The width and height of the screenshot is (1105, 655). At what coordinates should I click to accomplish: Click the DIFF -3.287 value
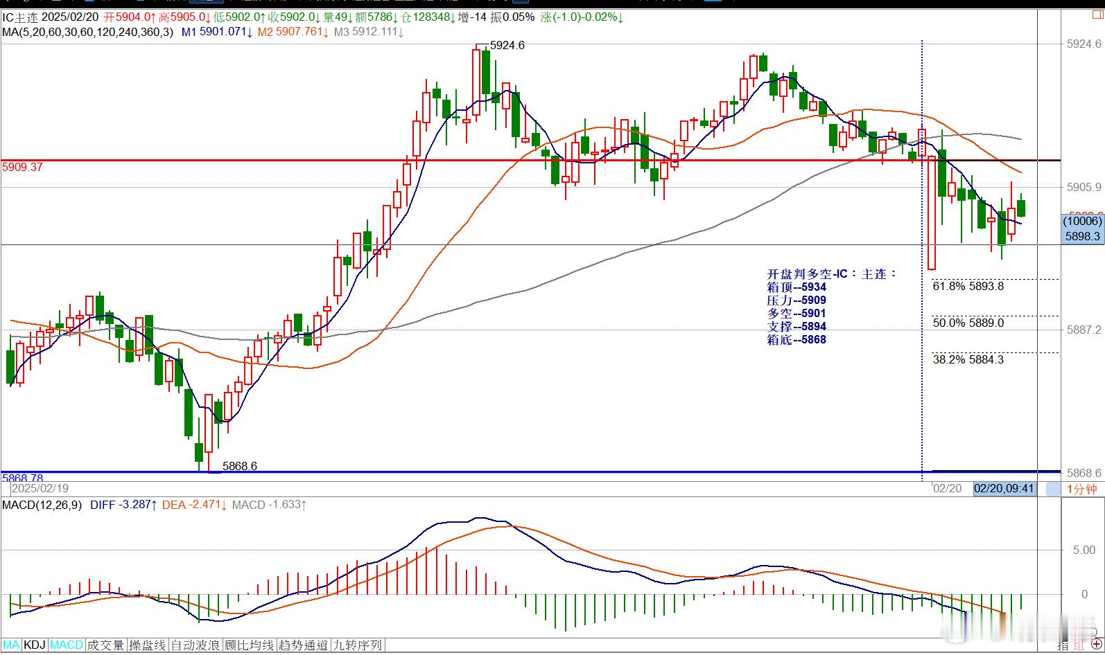click(x=123, y=505)
